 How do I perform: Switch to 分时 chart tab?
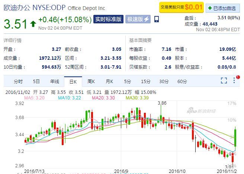(x=18, y=81)
